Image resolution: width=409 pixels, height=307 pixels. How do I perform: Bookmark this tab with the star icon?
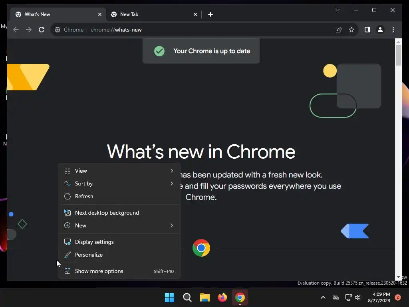tap(351, 30)
